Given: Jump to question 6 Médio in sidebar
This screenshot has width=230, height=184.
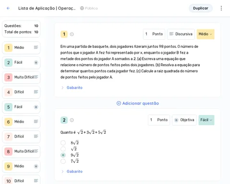Looking at the screenshot, I should [21, 122].
